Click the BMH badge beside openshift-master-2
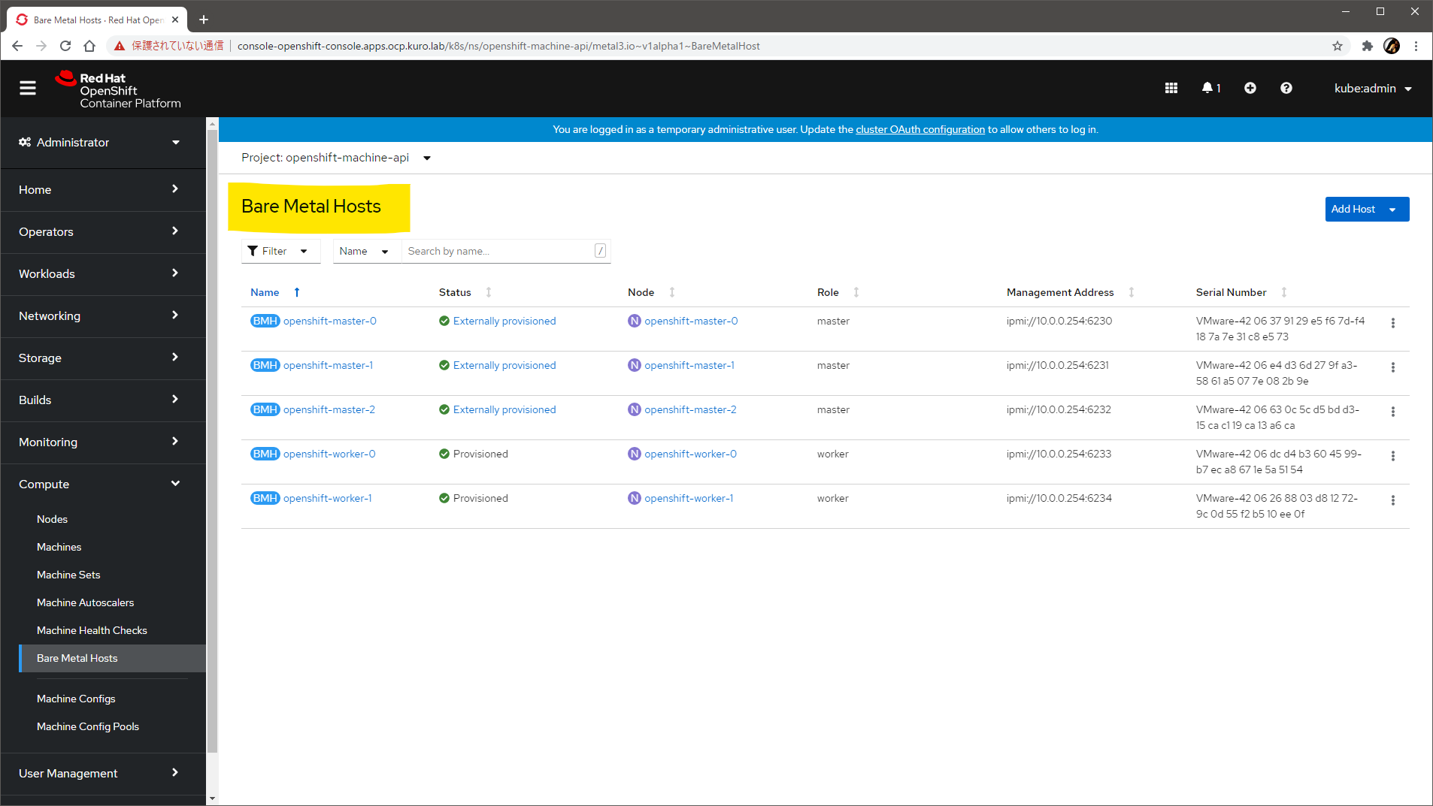 coord(264,409)
